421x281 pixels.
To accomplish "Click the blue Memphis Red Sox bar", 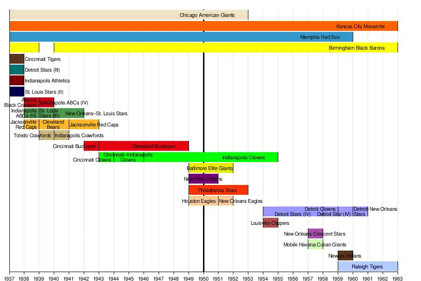I will click(x=181, y=37).
